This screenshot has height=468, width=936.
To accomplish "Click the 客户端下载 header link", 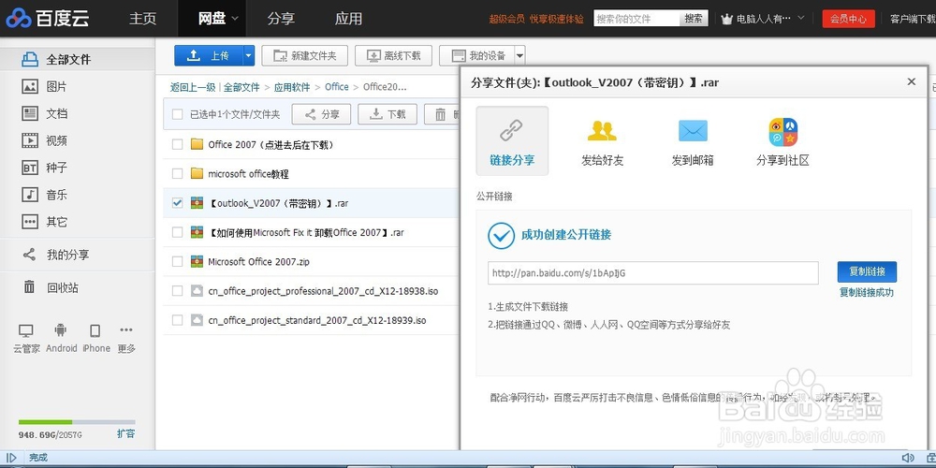I will 913,19.
